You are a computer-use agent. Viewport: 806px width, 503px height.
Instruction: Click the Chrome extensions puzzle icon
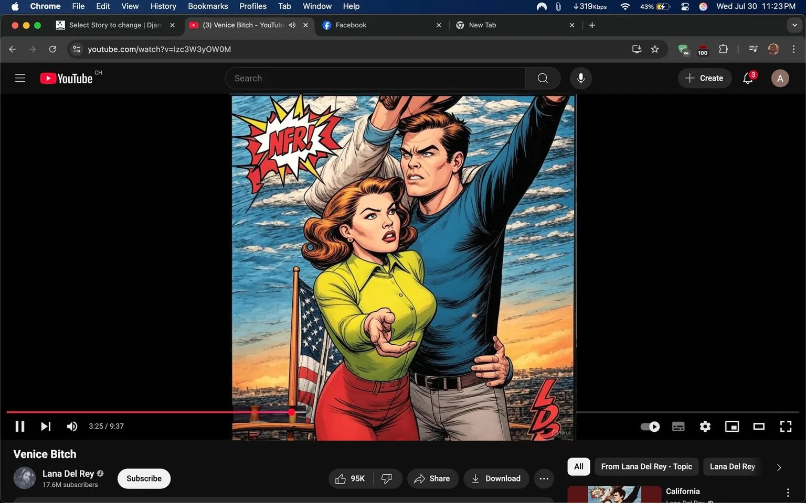pos(723,49)
